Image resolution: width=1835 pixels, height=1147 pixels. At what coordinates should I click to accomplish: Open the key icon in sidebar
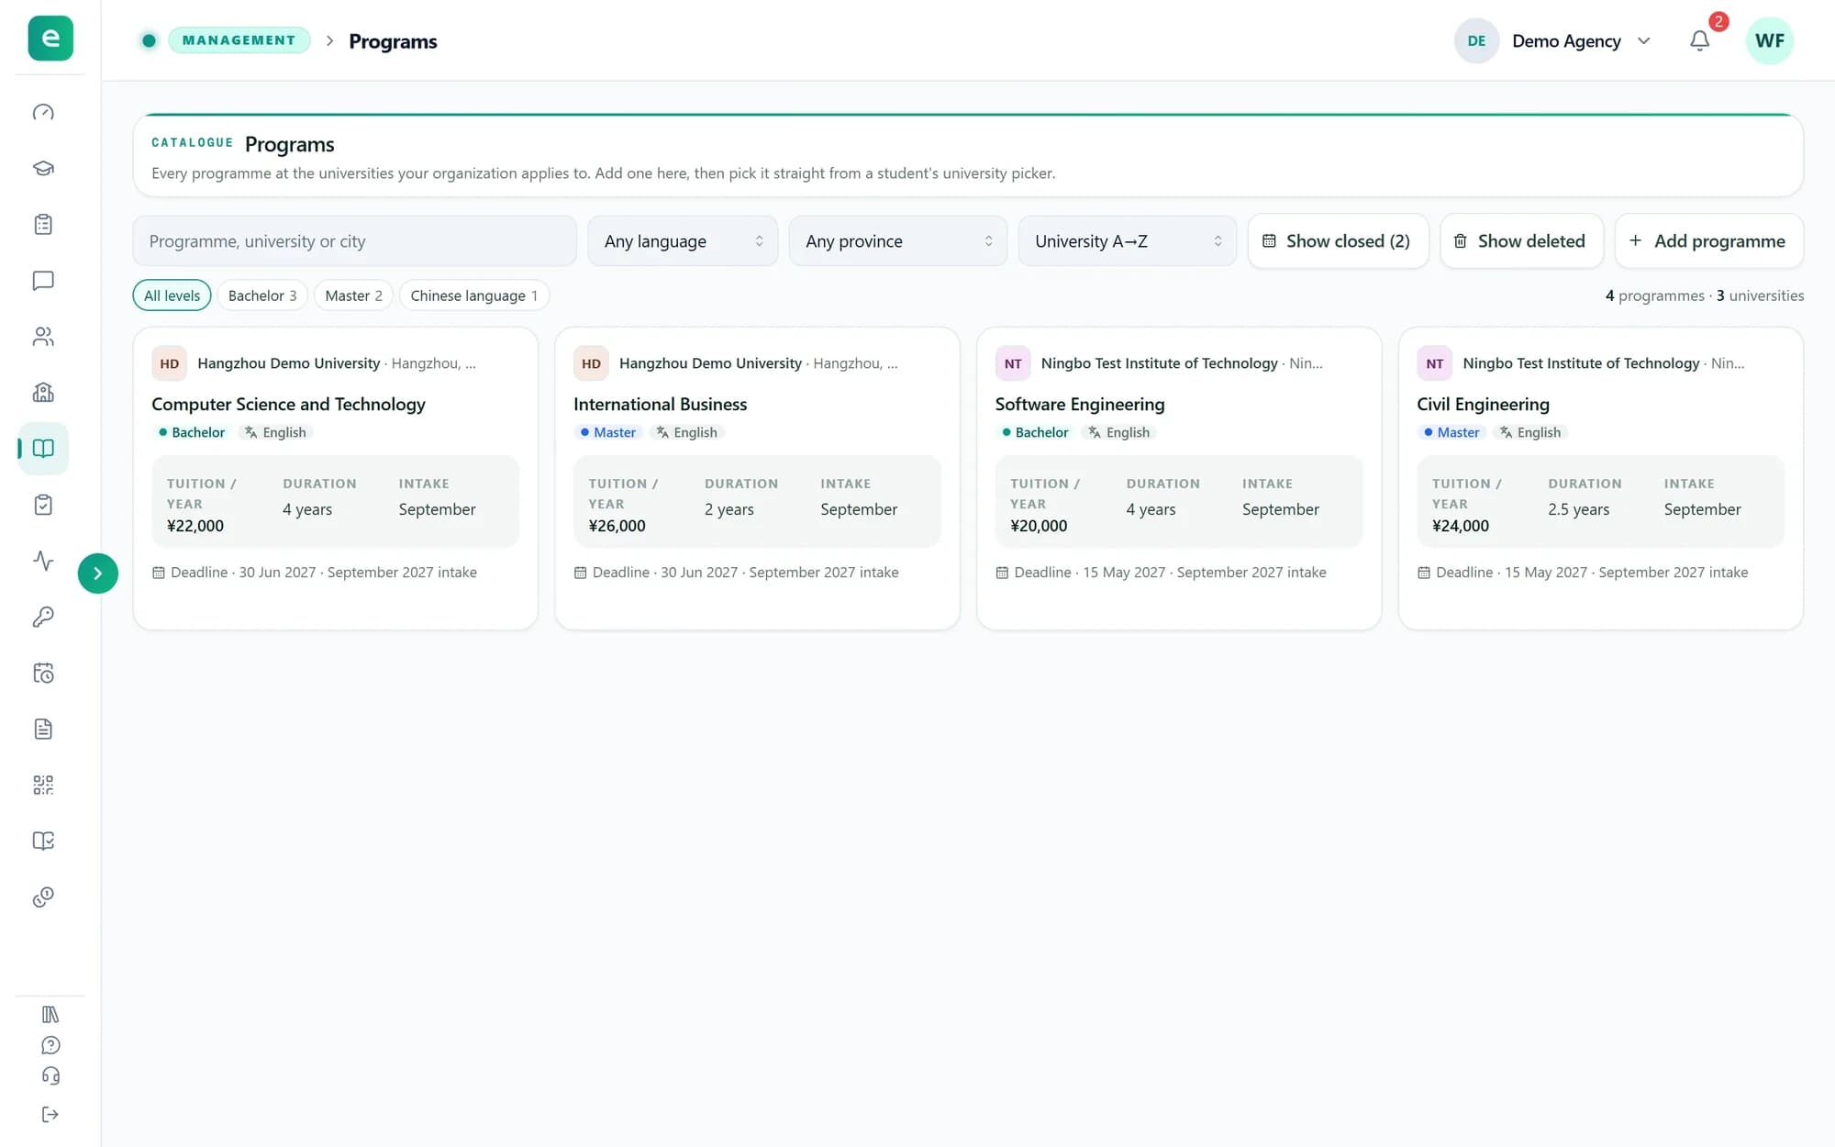click(43, 617)
